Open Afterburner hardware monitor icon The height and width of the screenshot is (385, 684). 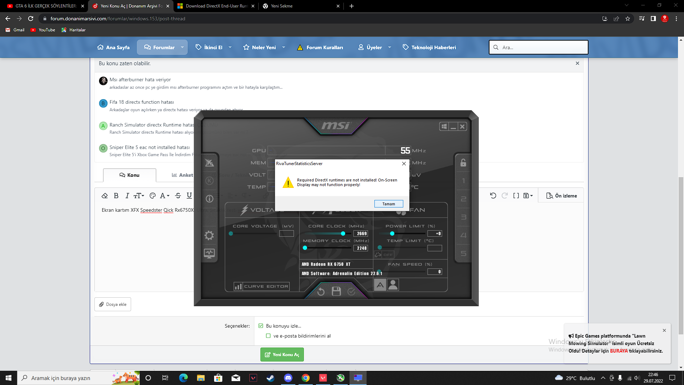pyautogui.click(x=209, y=253)
